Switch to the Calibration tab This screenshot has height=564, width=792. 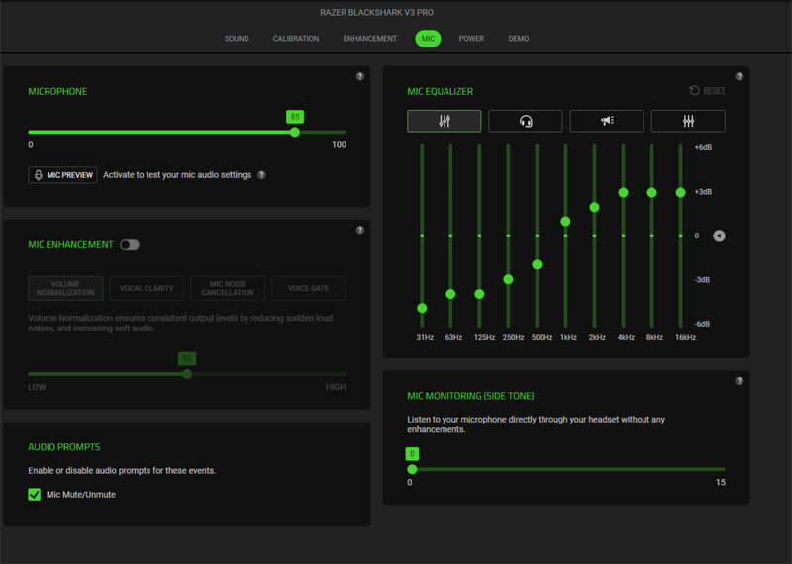296,39
